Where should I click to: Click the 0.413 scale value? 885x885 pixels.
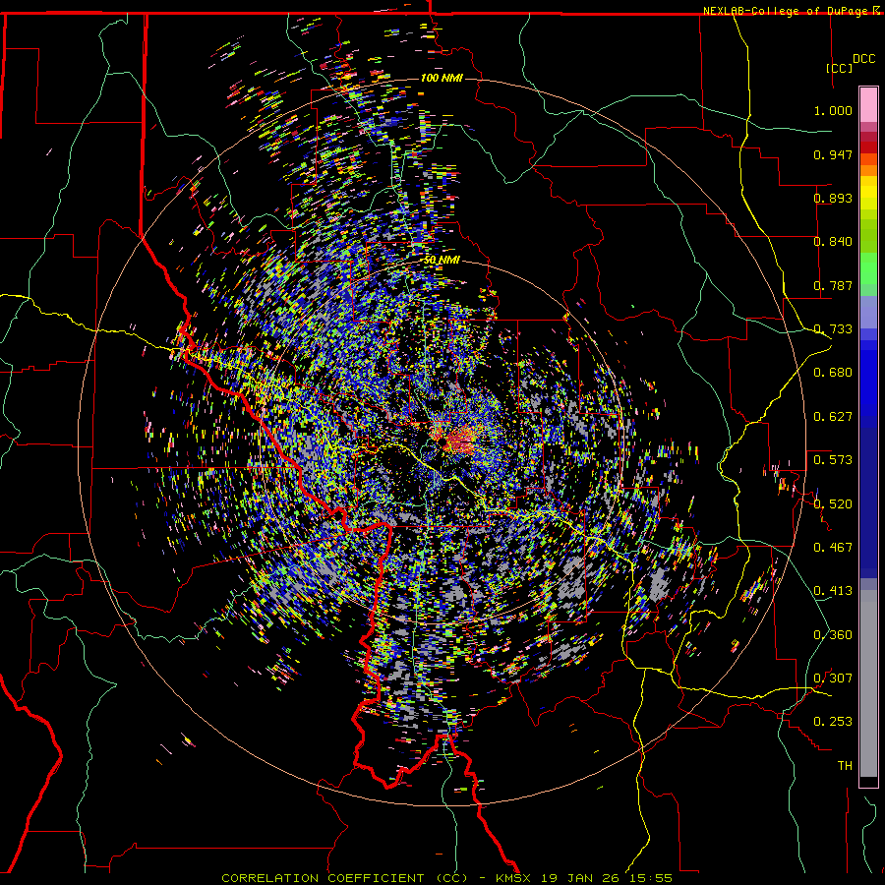click(x=833, y=591)
